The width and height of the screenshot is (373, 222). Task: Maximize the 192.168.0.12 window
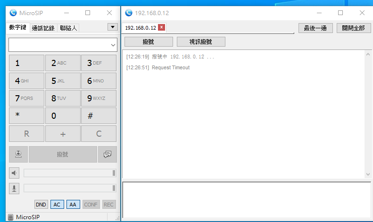tap(340, 13)
